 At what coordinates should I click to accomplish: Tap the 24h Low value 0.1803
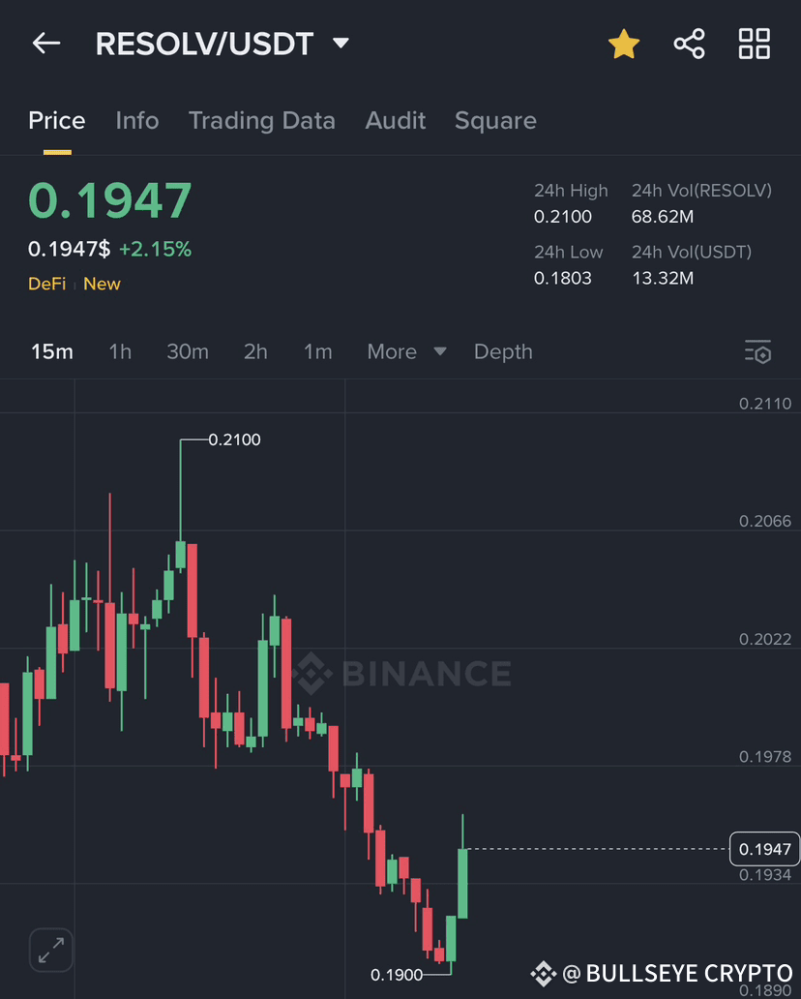563,279
